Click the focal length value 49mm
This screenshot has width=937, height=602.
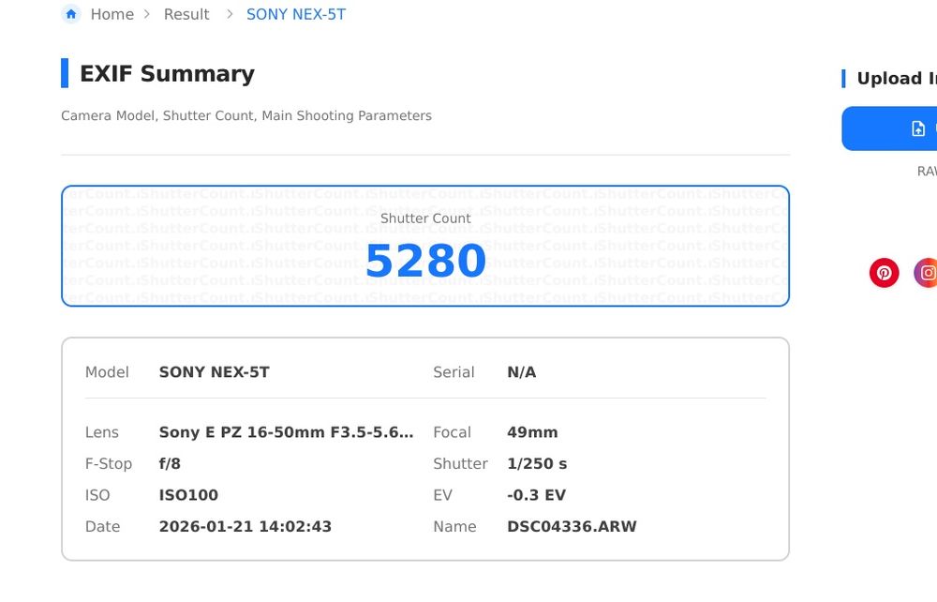(532, 432)
